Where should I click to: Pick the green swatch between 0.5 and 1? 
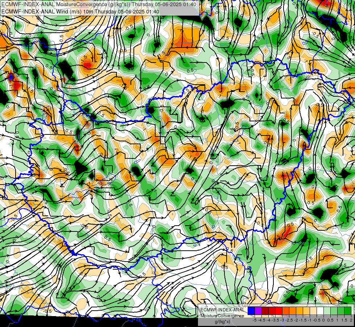(x=334, y=311)
